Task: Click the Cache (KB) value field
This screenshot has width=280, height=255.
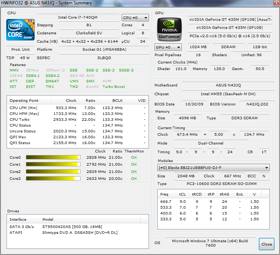Action: (x=89, y=41)
